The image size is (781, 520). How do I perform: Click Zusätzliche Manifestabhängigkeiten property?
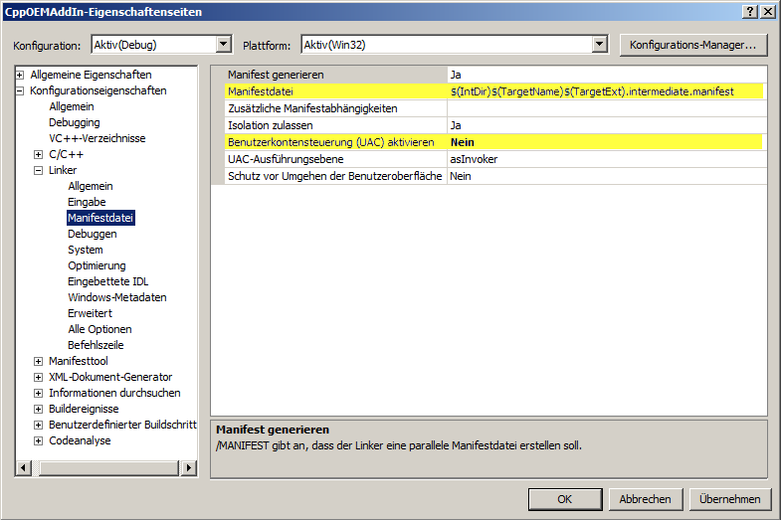coord(312,108)
